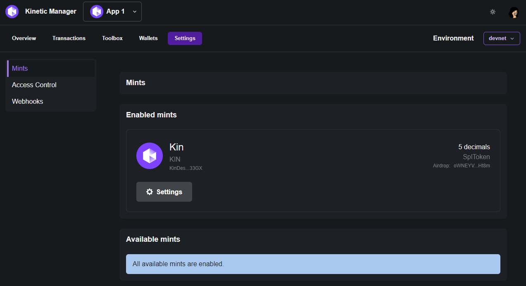Image resolution: width=526 pixels, height=286 pixels.
Task: Click the gear icon on the mint Settings button
Action: point(149,192)
